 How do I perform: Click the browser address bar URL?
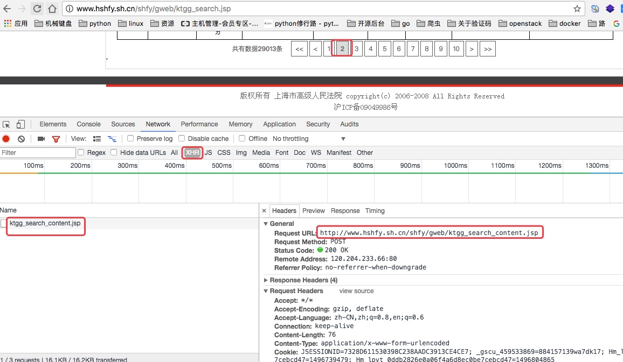154,9
